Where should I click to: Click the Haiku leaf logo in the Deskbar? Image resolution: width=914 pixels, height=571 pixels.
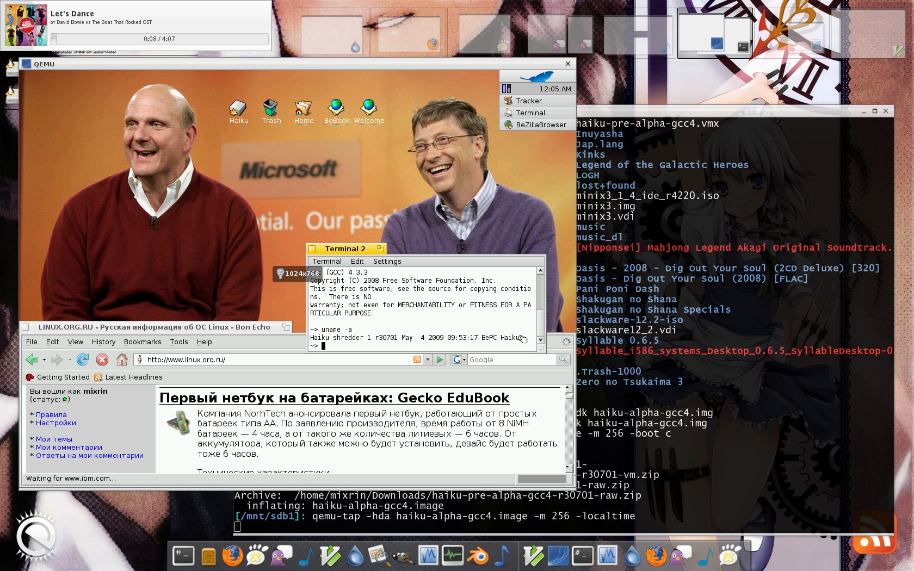pos(537,76)
